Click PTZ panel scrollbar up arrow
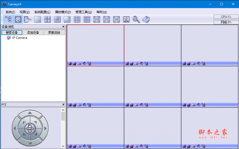This screenshot has height=149, width=239. pyautogui.click(x=63, y=110)
